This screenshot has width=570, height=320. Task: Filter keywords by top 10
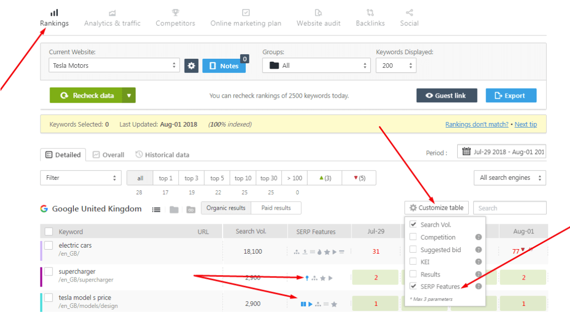tap(243, 178)
